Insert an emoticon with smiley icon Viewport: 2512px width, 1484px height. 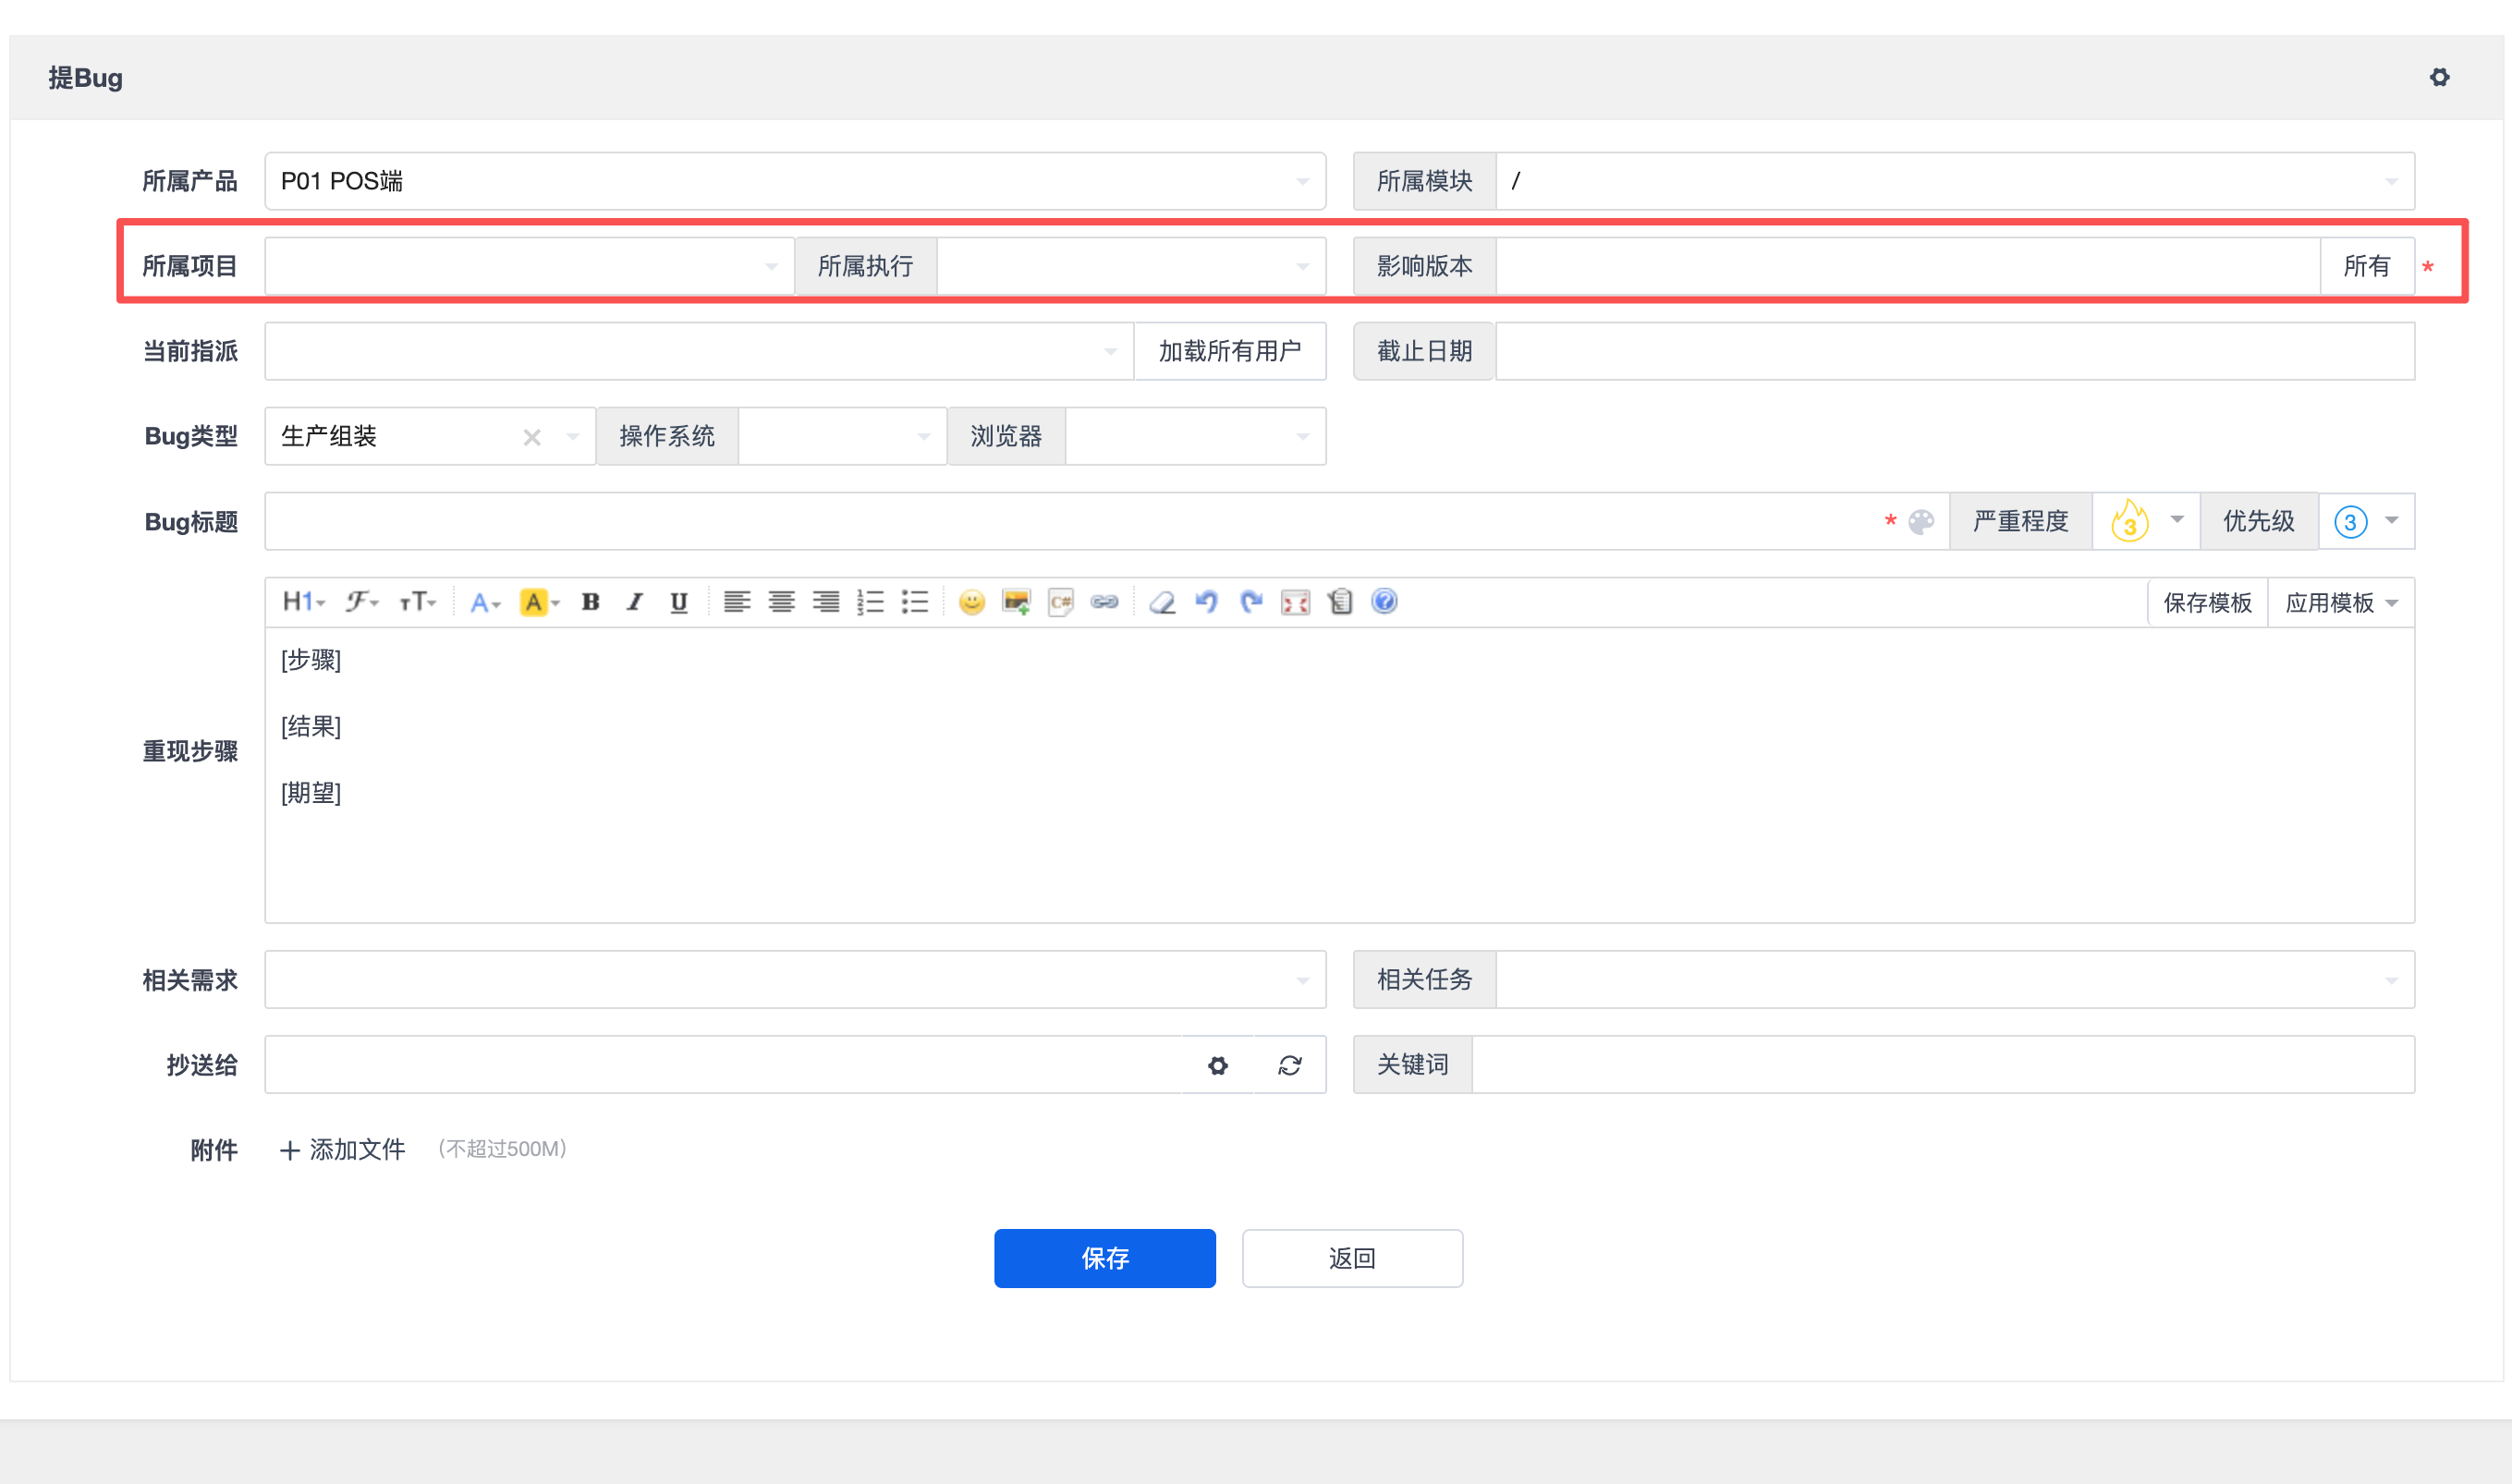pos(971,602)
